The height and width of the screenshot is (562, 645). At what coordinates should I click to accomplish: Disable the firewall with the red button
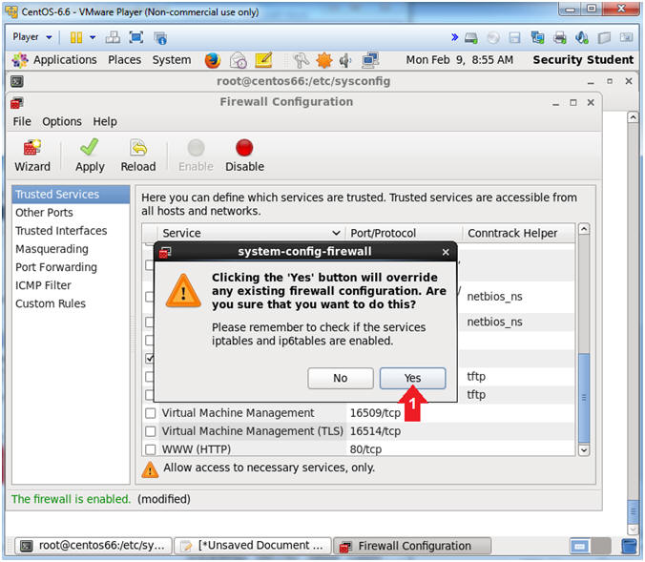[x=244, y=156]
